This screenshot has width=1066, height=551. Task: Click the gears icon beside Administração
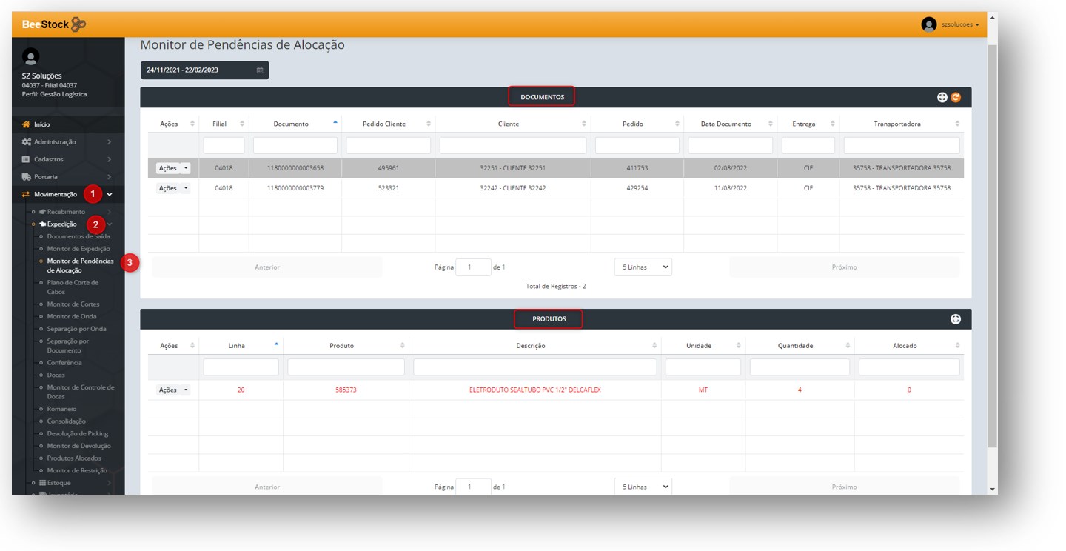click(x=27, y=142)
